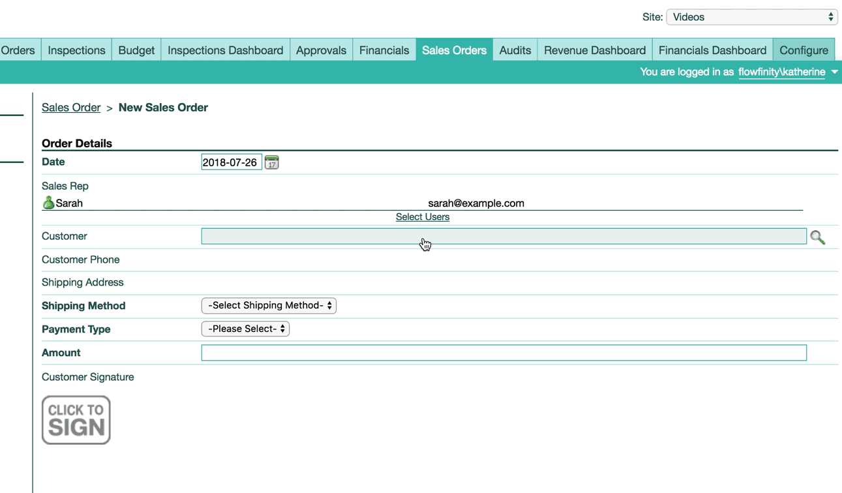Open the Inspections Dashboard tab
Viewport: 842px width, 493px height.
pos(225,50)
